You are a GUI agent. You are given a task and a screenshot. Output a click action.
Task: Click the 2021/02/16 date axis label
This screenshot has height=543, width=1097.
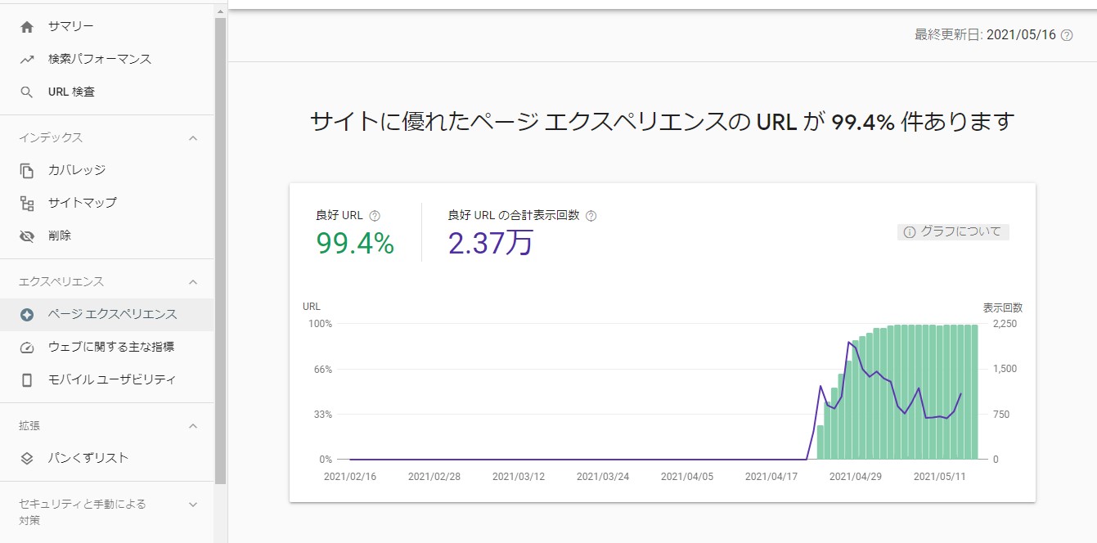coord(350,476)
